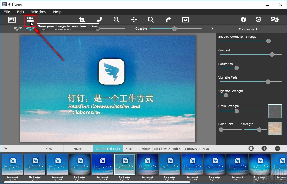Open the info icon
The height and width of the screenshot is (184, 287).
click(243, 19)
